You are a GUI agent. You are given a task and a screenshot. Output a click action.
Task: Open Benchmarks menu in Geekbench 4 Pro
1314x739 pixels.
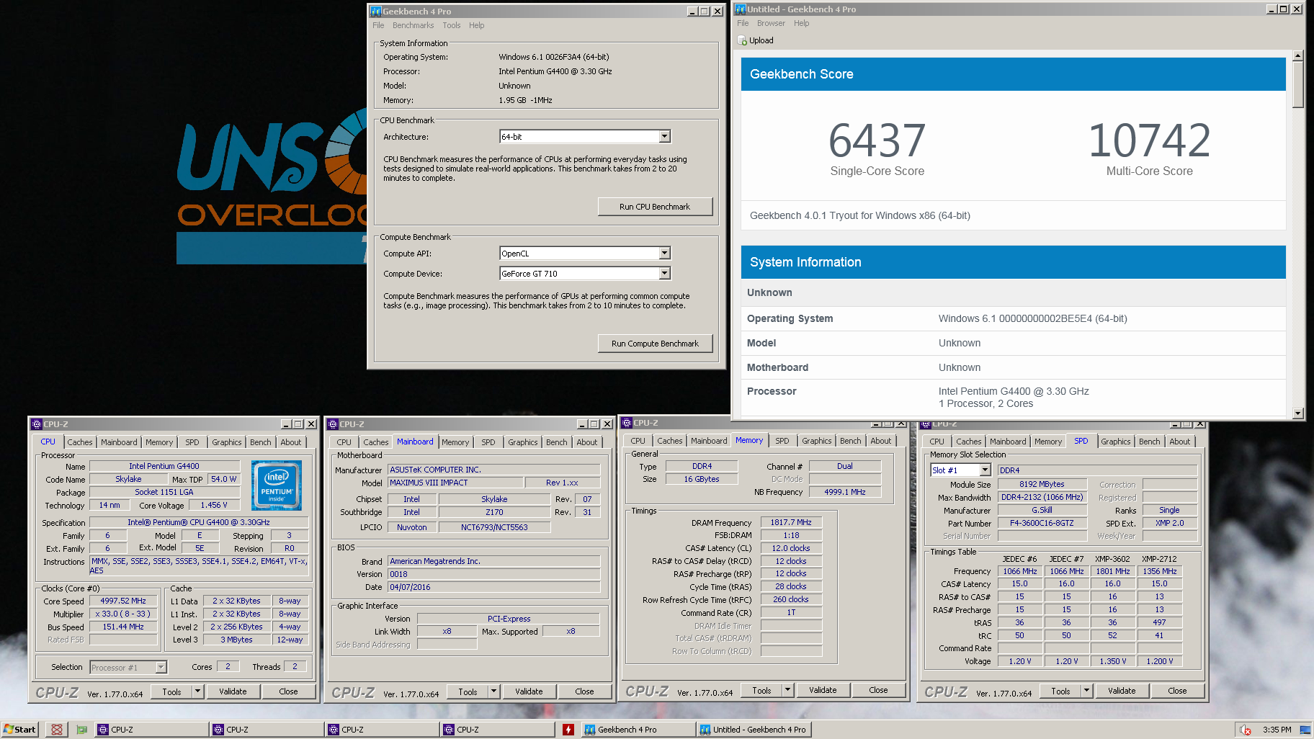click(413, 25)
